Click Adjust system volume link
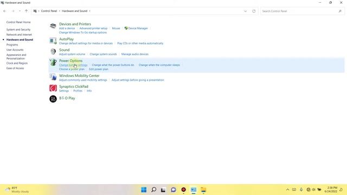The width and height of the screenshot is (347, 195). click(72, 54)
